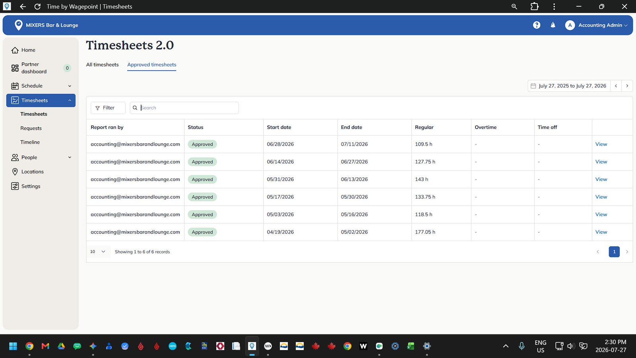Screen dimensions: 636x358
Task: View timesheet starting 06/14/2026
Action: coord(601,162)
